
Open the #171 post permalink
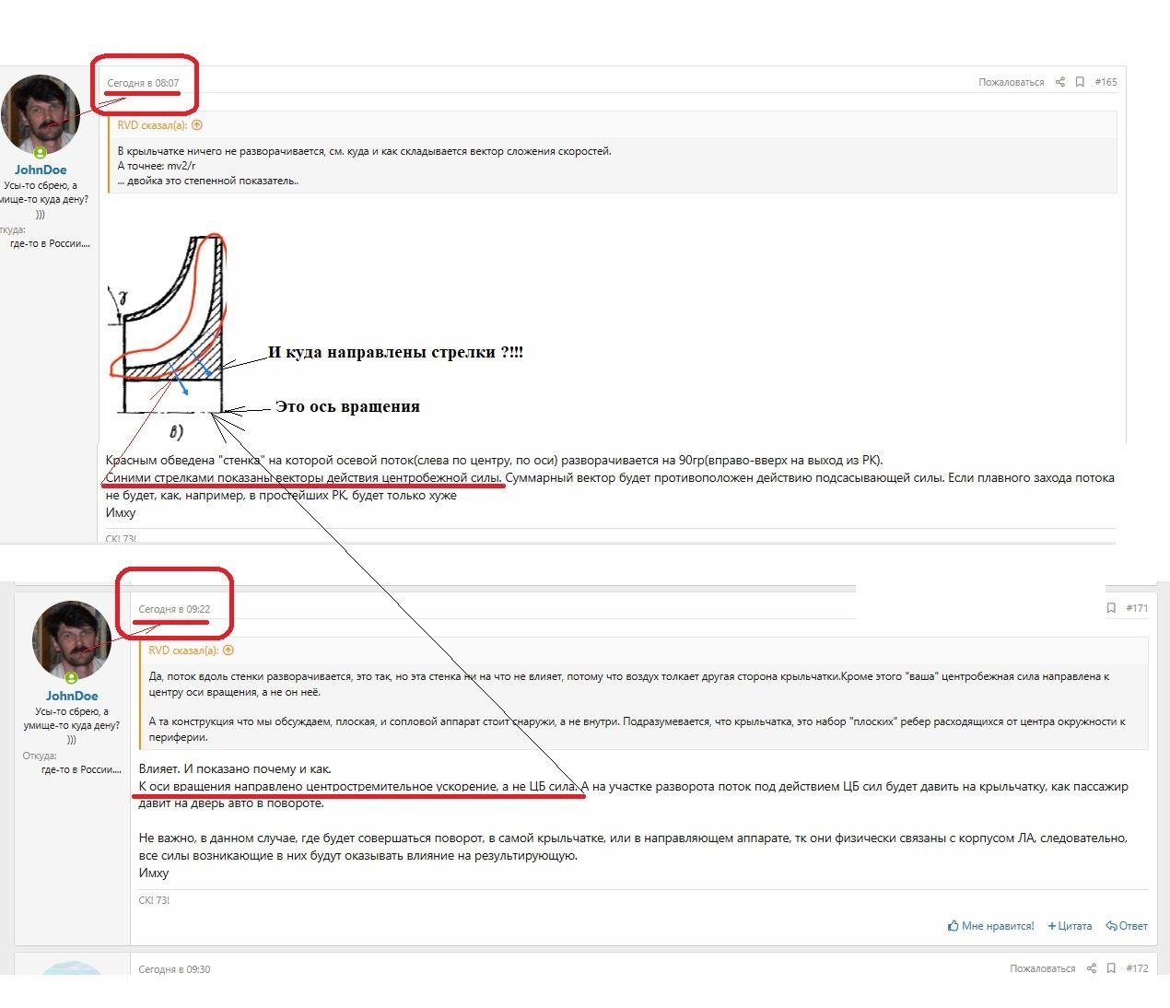pos(1137,608)
